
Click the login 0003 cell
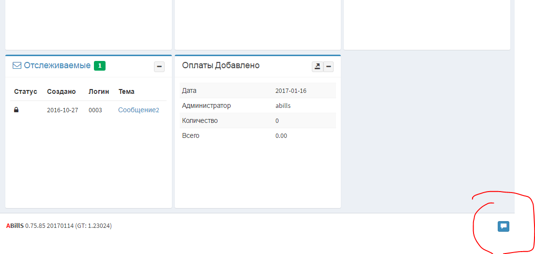(x=95, y=110)
